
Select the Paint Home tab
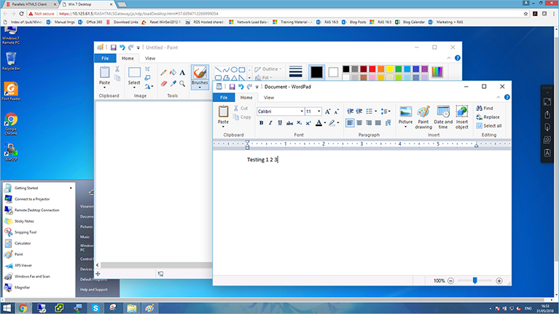(x=128, y=58)
